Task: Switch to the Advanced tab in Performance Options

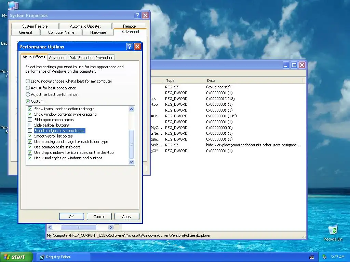Action: click(x=57, y=57)
